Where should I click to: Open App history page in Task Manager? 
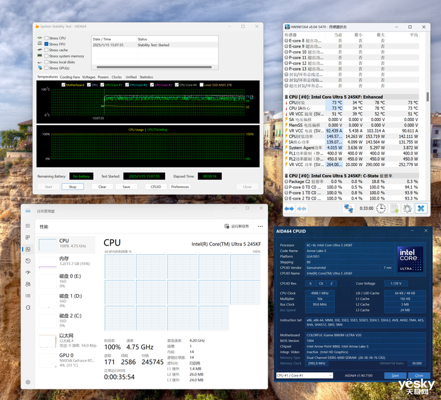pyautogui.click(x=28, y=261)
